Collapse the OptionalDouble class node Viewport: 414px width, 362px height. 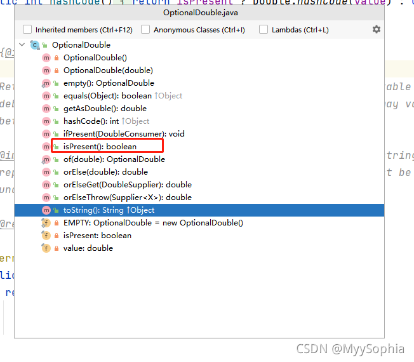pyautogui.click(x=22, y=44)
